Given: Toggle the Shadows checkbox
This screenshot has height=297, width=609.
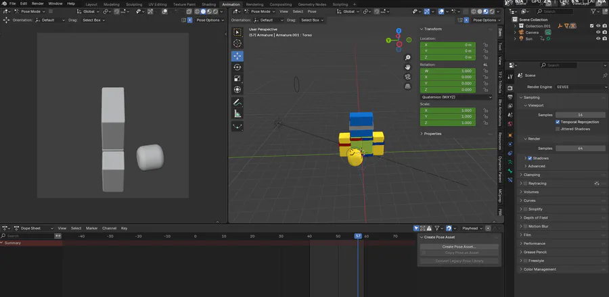Looking at the screenshot, I should [x=530, y=159].
